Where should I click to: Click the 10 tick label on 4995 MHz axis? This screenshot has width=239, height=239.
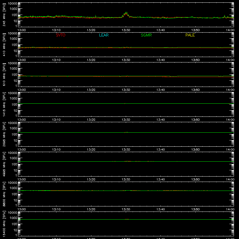[15, 170]
